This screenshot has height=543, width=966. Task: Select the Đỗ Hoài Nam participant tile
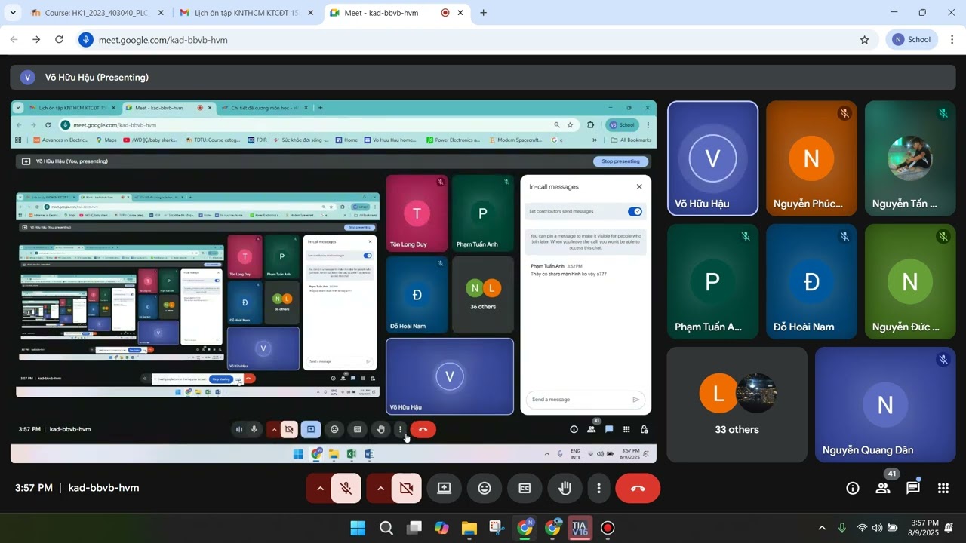811,281
